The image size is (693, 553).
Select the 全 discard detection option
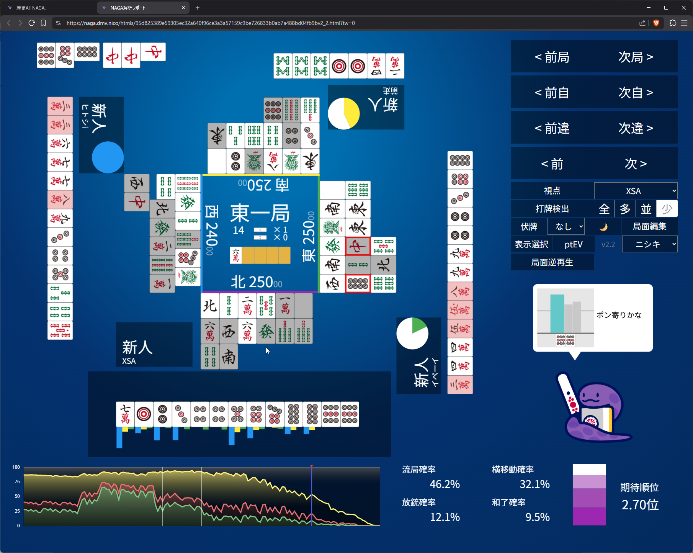coord(604,209)
